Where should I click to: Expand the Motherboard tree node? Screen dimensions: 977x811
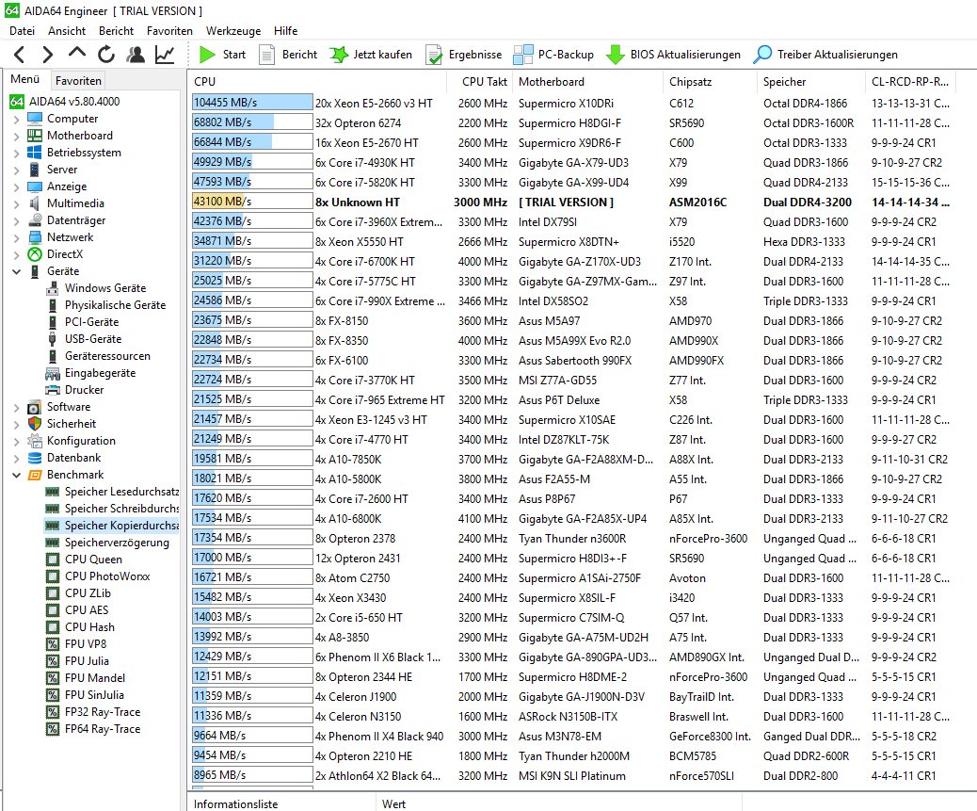pos(17,136)
